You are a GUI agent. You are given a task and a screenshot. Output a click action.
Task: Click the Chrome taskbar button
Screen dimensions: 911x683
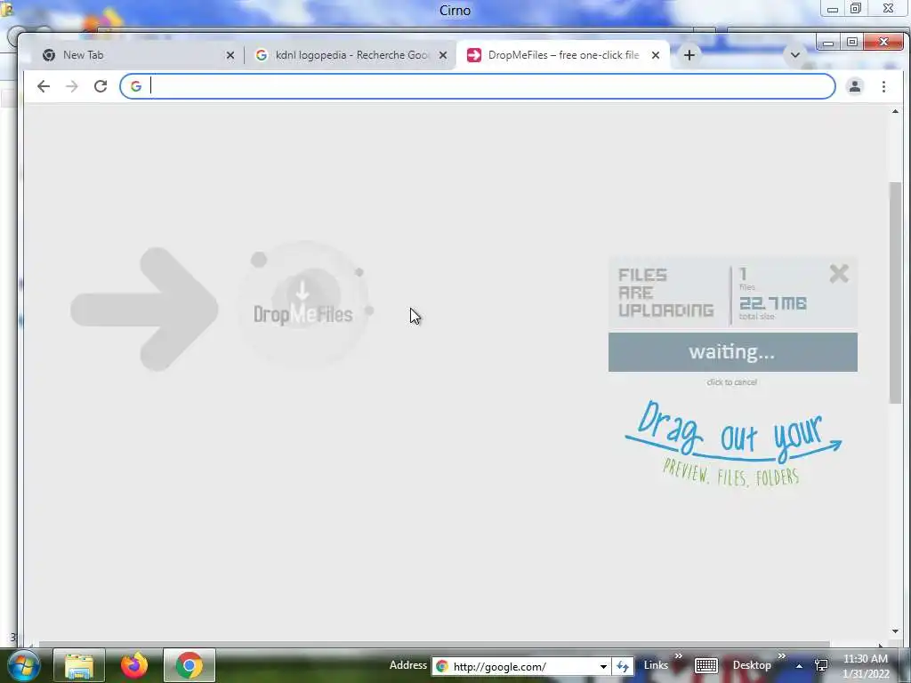pos(189,665)
